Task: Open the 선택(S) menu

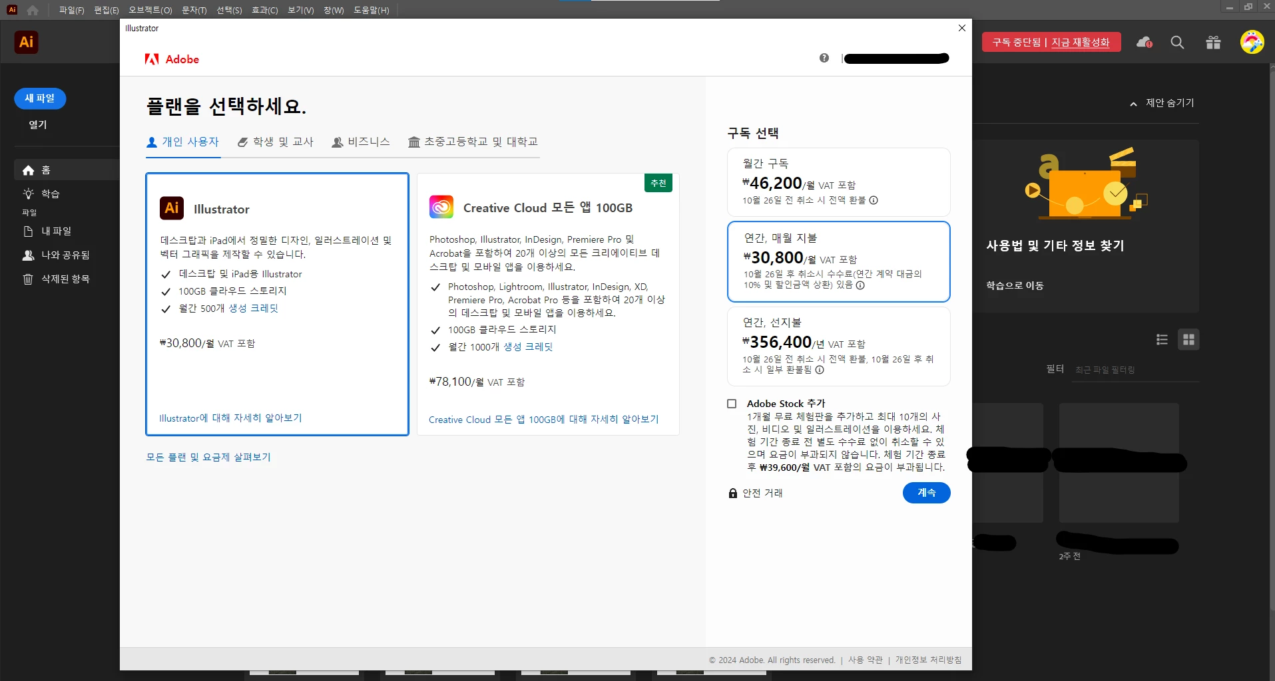Action: 229,10
